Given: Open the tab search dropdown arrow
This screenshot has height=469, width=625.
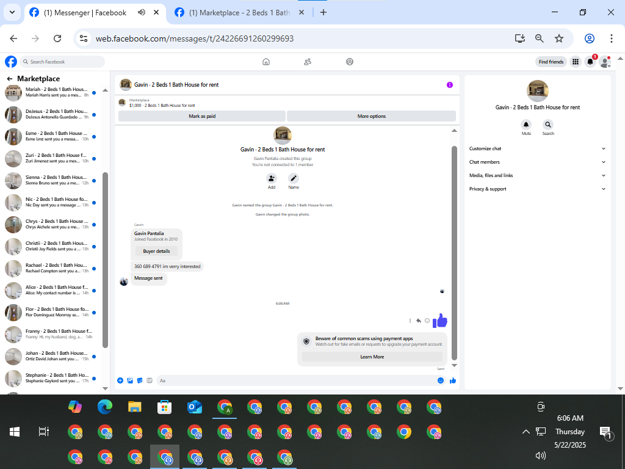Looking at the screenshot, I should point(12,12).
